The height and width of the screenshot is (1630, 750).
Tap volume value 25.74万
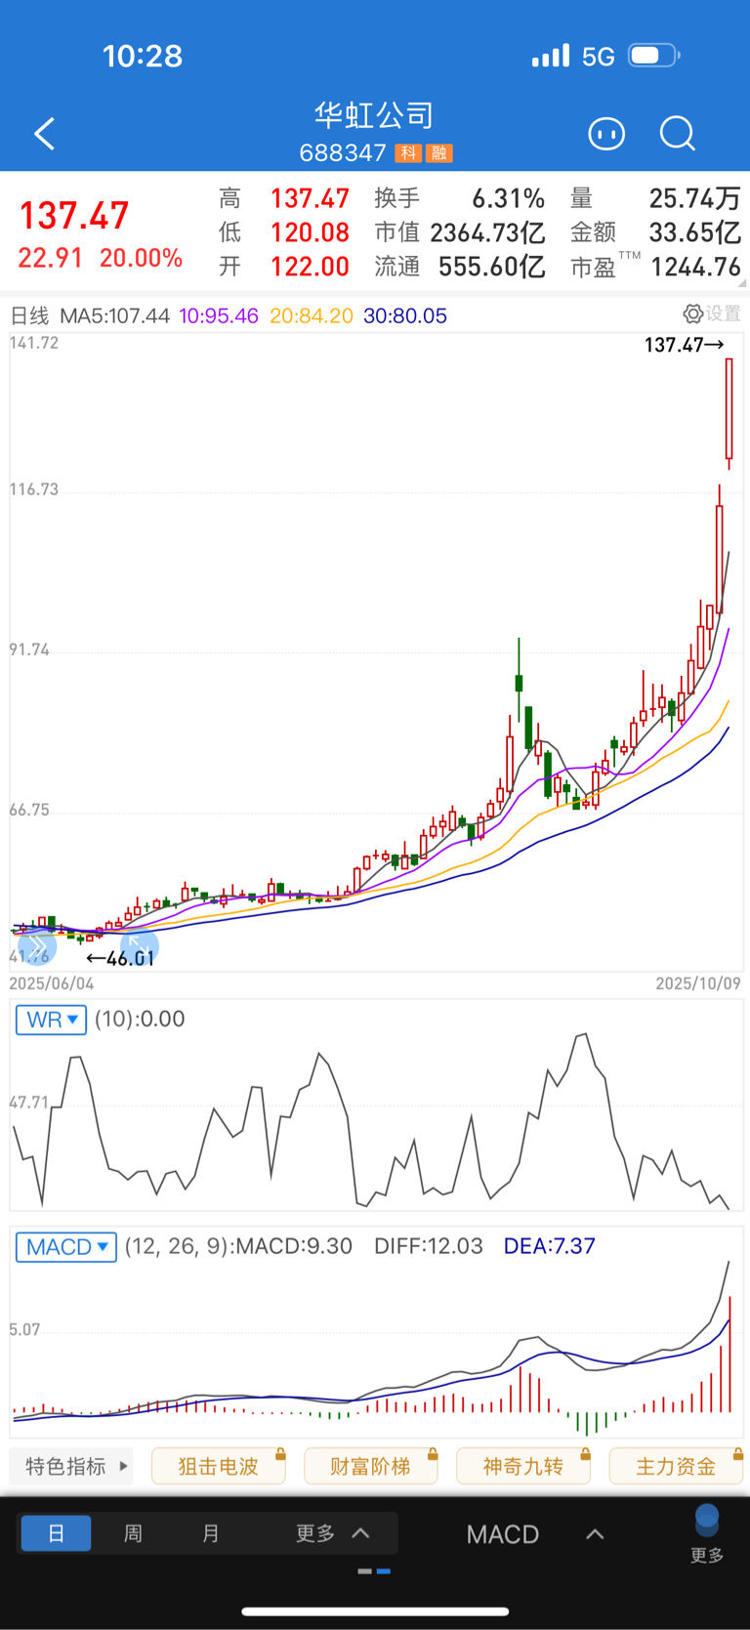pyautogui.click(x=695, y=199)
